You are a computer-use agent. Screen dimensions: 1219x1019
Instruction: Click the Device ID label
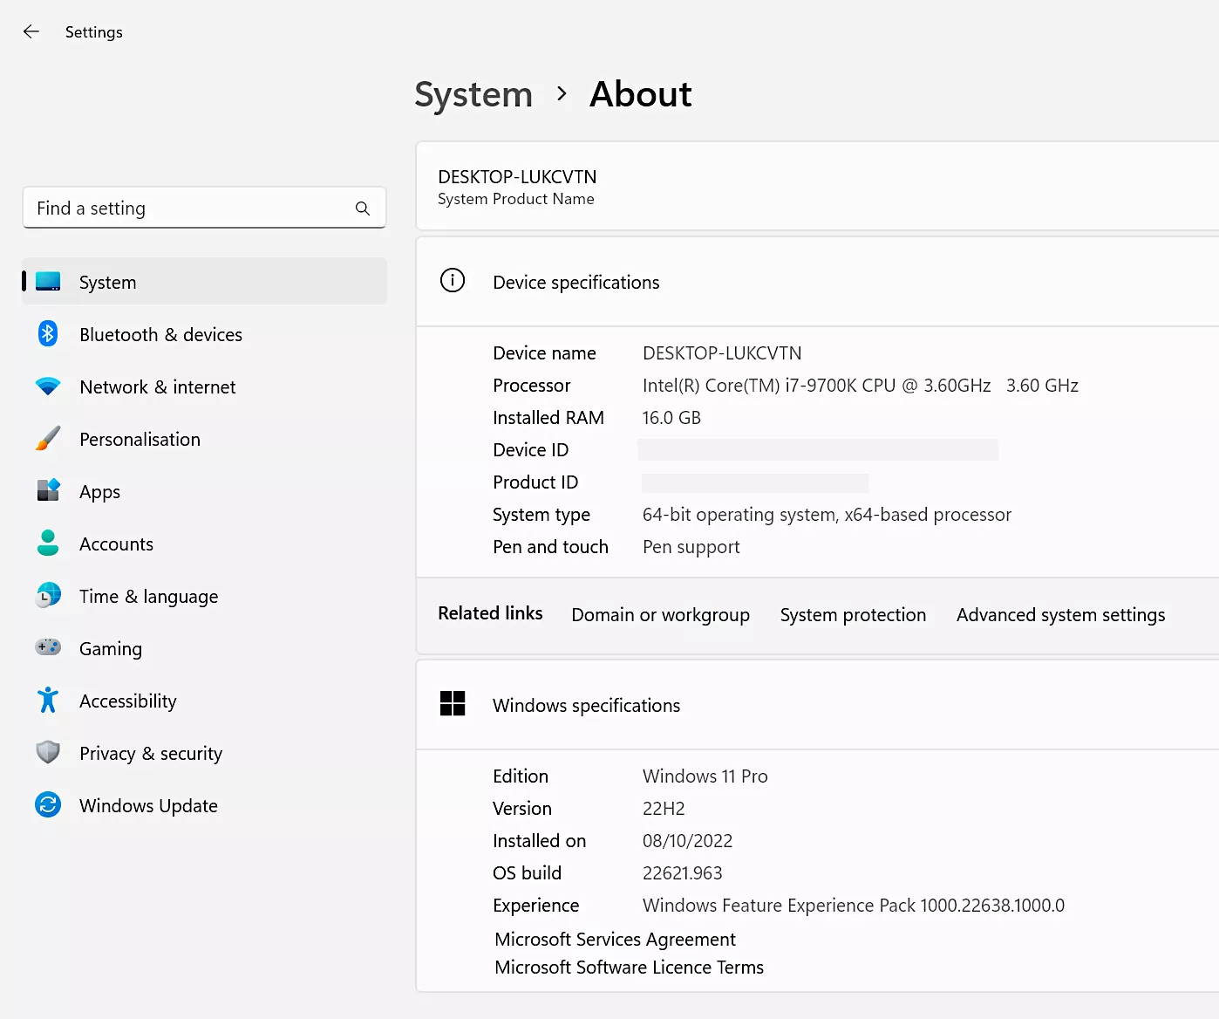[531, 450]
